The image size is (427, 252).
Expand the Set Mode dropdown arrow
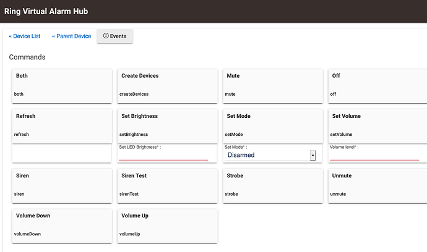[x=313, y=155]
